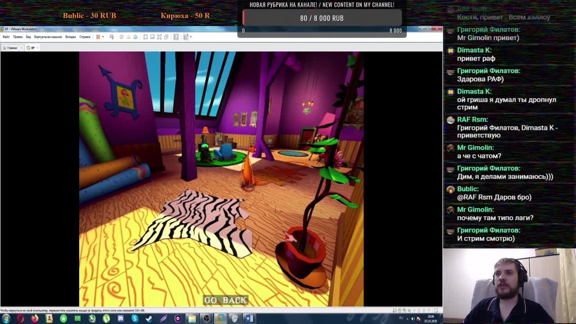Take a snapshot with the clock icon

coord(121,37)
